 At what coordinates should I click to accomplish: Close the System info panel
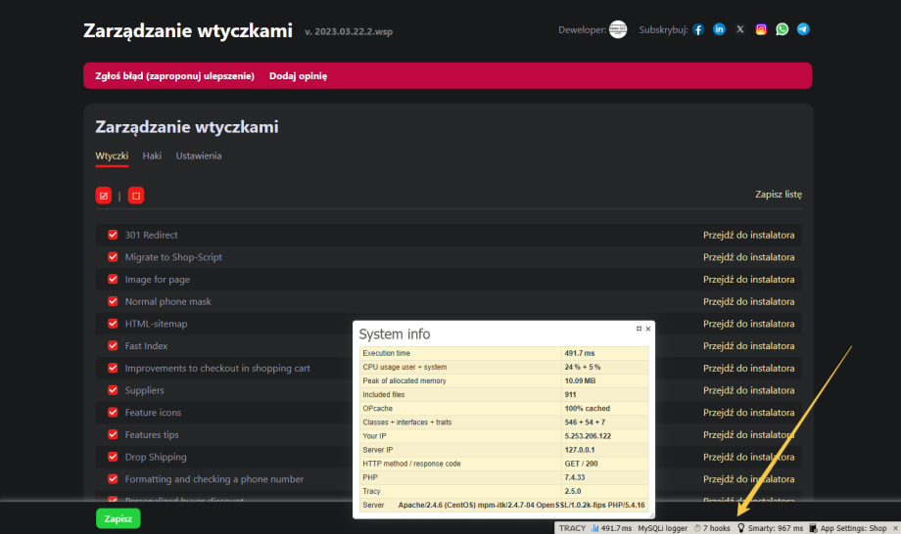click(x=648, y=329)
